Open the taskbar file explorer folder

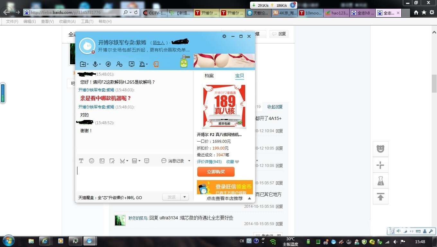(31, 241)
